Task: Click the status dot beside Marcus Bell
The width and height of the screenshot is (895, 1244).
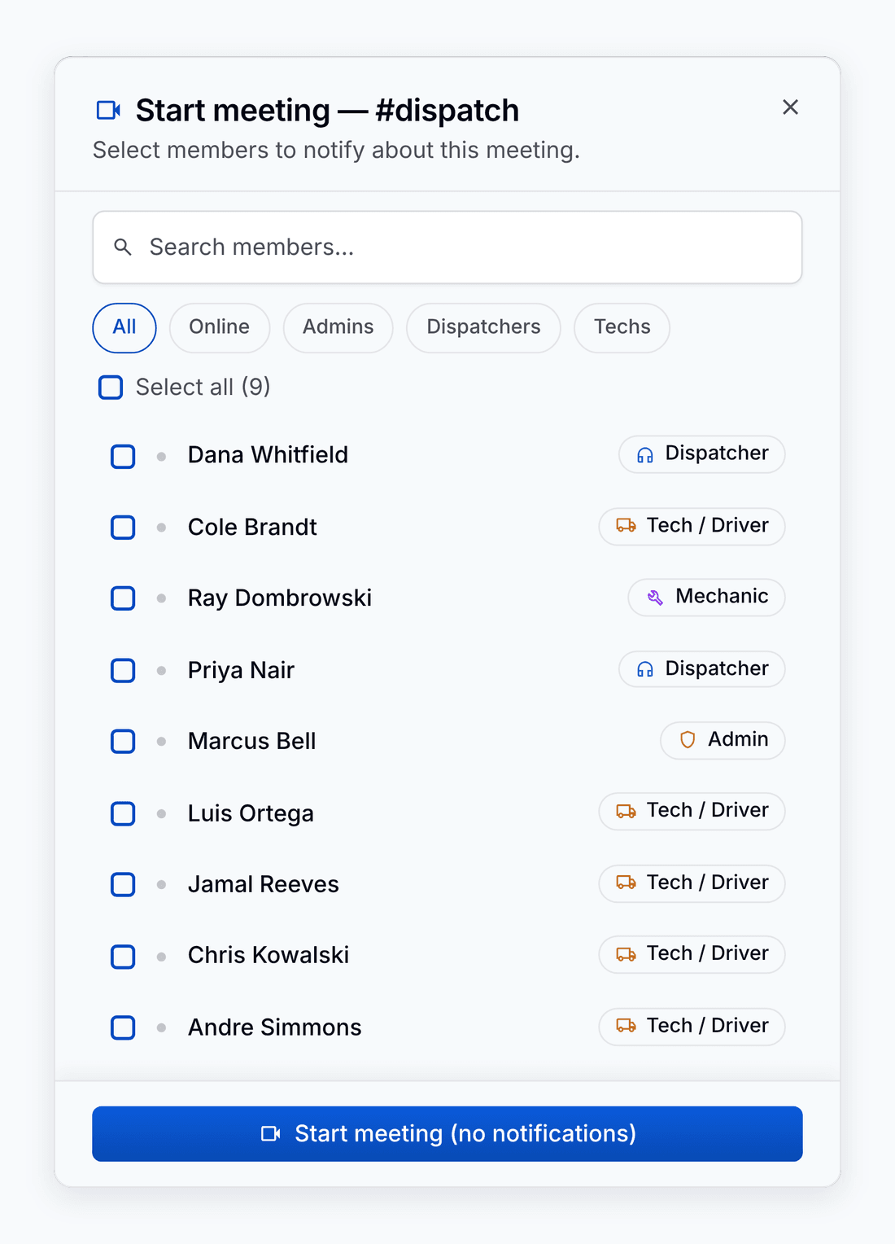Action: 162,742
